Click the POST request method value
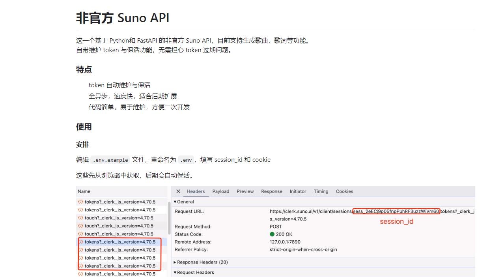 coord(276,227)
